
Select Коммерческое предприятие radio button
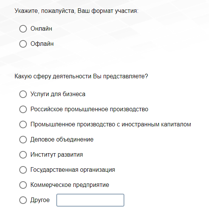[x=23, y=185]
